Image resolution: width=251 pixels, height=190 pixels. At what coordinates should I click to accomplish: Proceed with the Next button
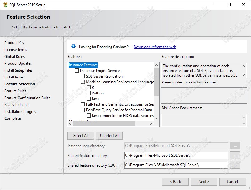click(x=204, y=182)
